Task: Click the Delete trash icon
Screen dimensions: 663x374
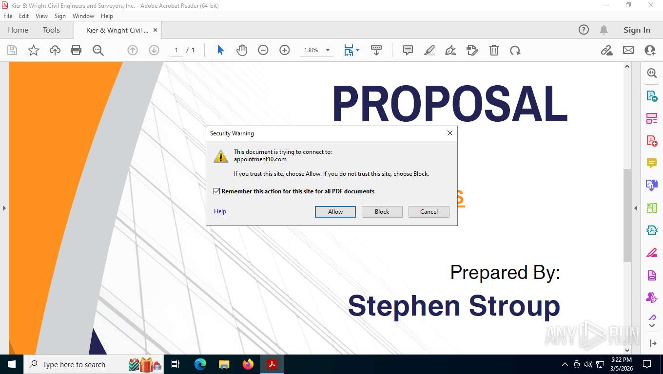Action: point(494,50)
